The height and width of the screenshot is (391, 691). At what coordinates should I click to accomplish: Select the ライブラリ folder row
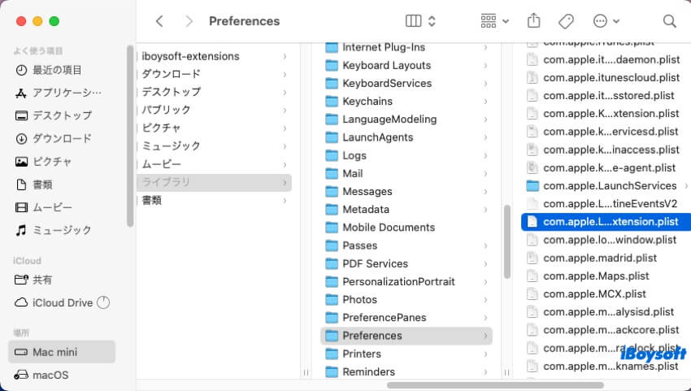214,183
